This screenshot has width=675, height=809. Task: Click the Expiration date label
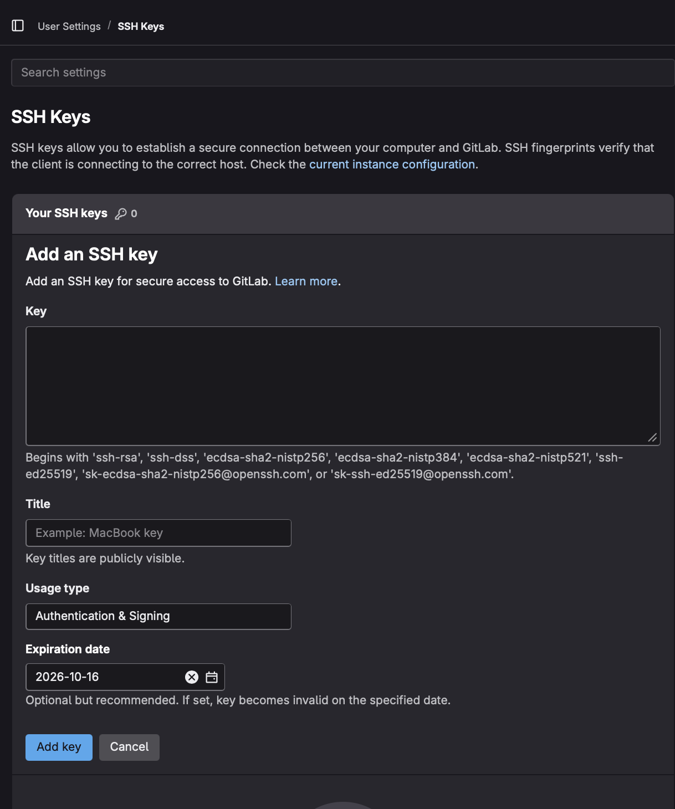(68, 649)
